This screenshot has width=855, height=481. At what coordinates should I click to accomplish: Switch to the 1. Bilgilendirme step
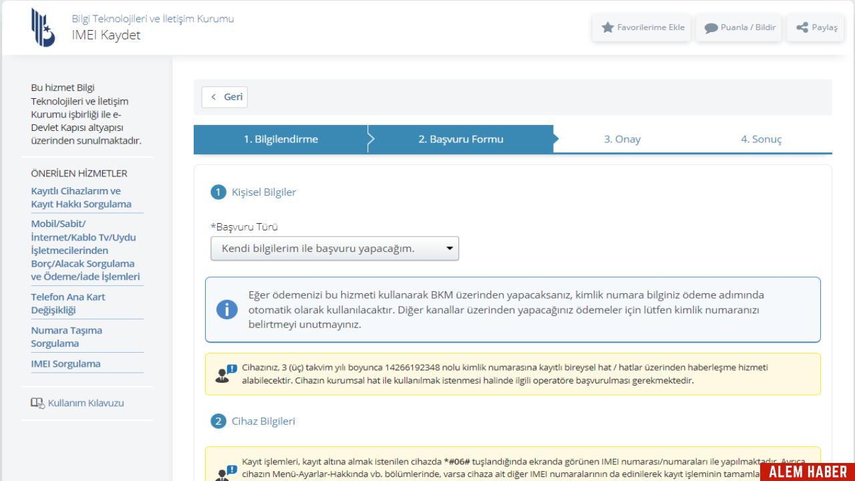(281, 140)
